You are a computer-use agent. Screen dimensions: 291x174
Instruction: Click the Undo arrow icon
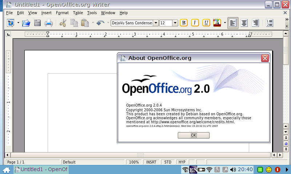100,23
